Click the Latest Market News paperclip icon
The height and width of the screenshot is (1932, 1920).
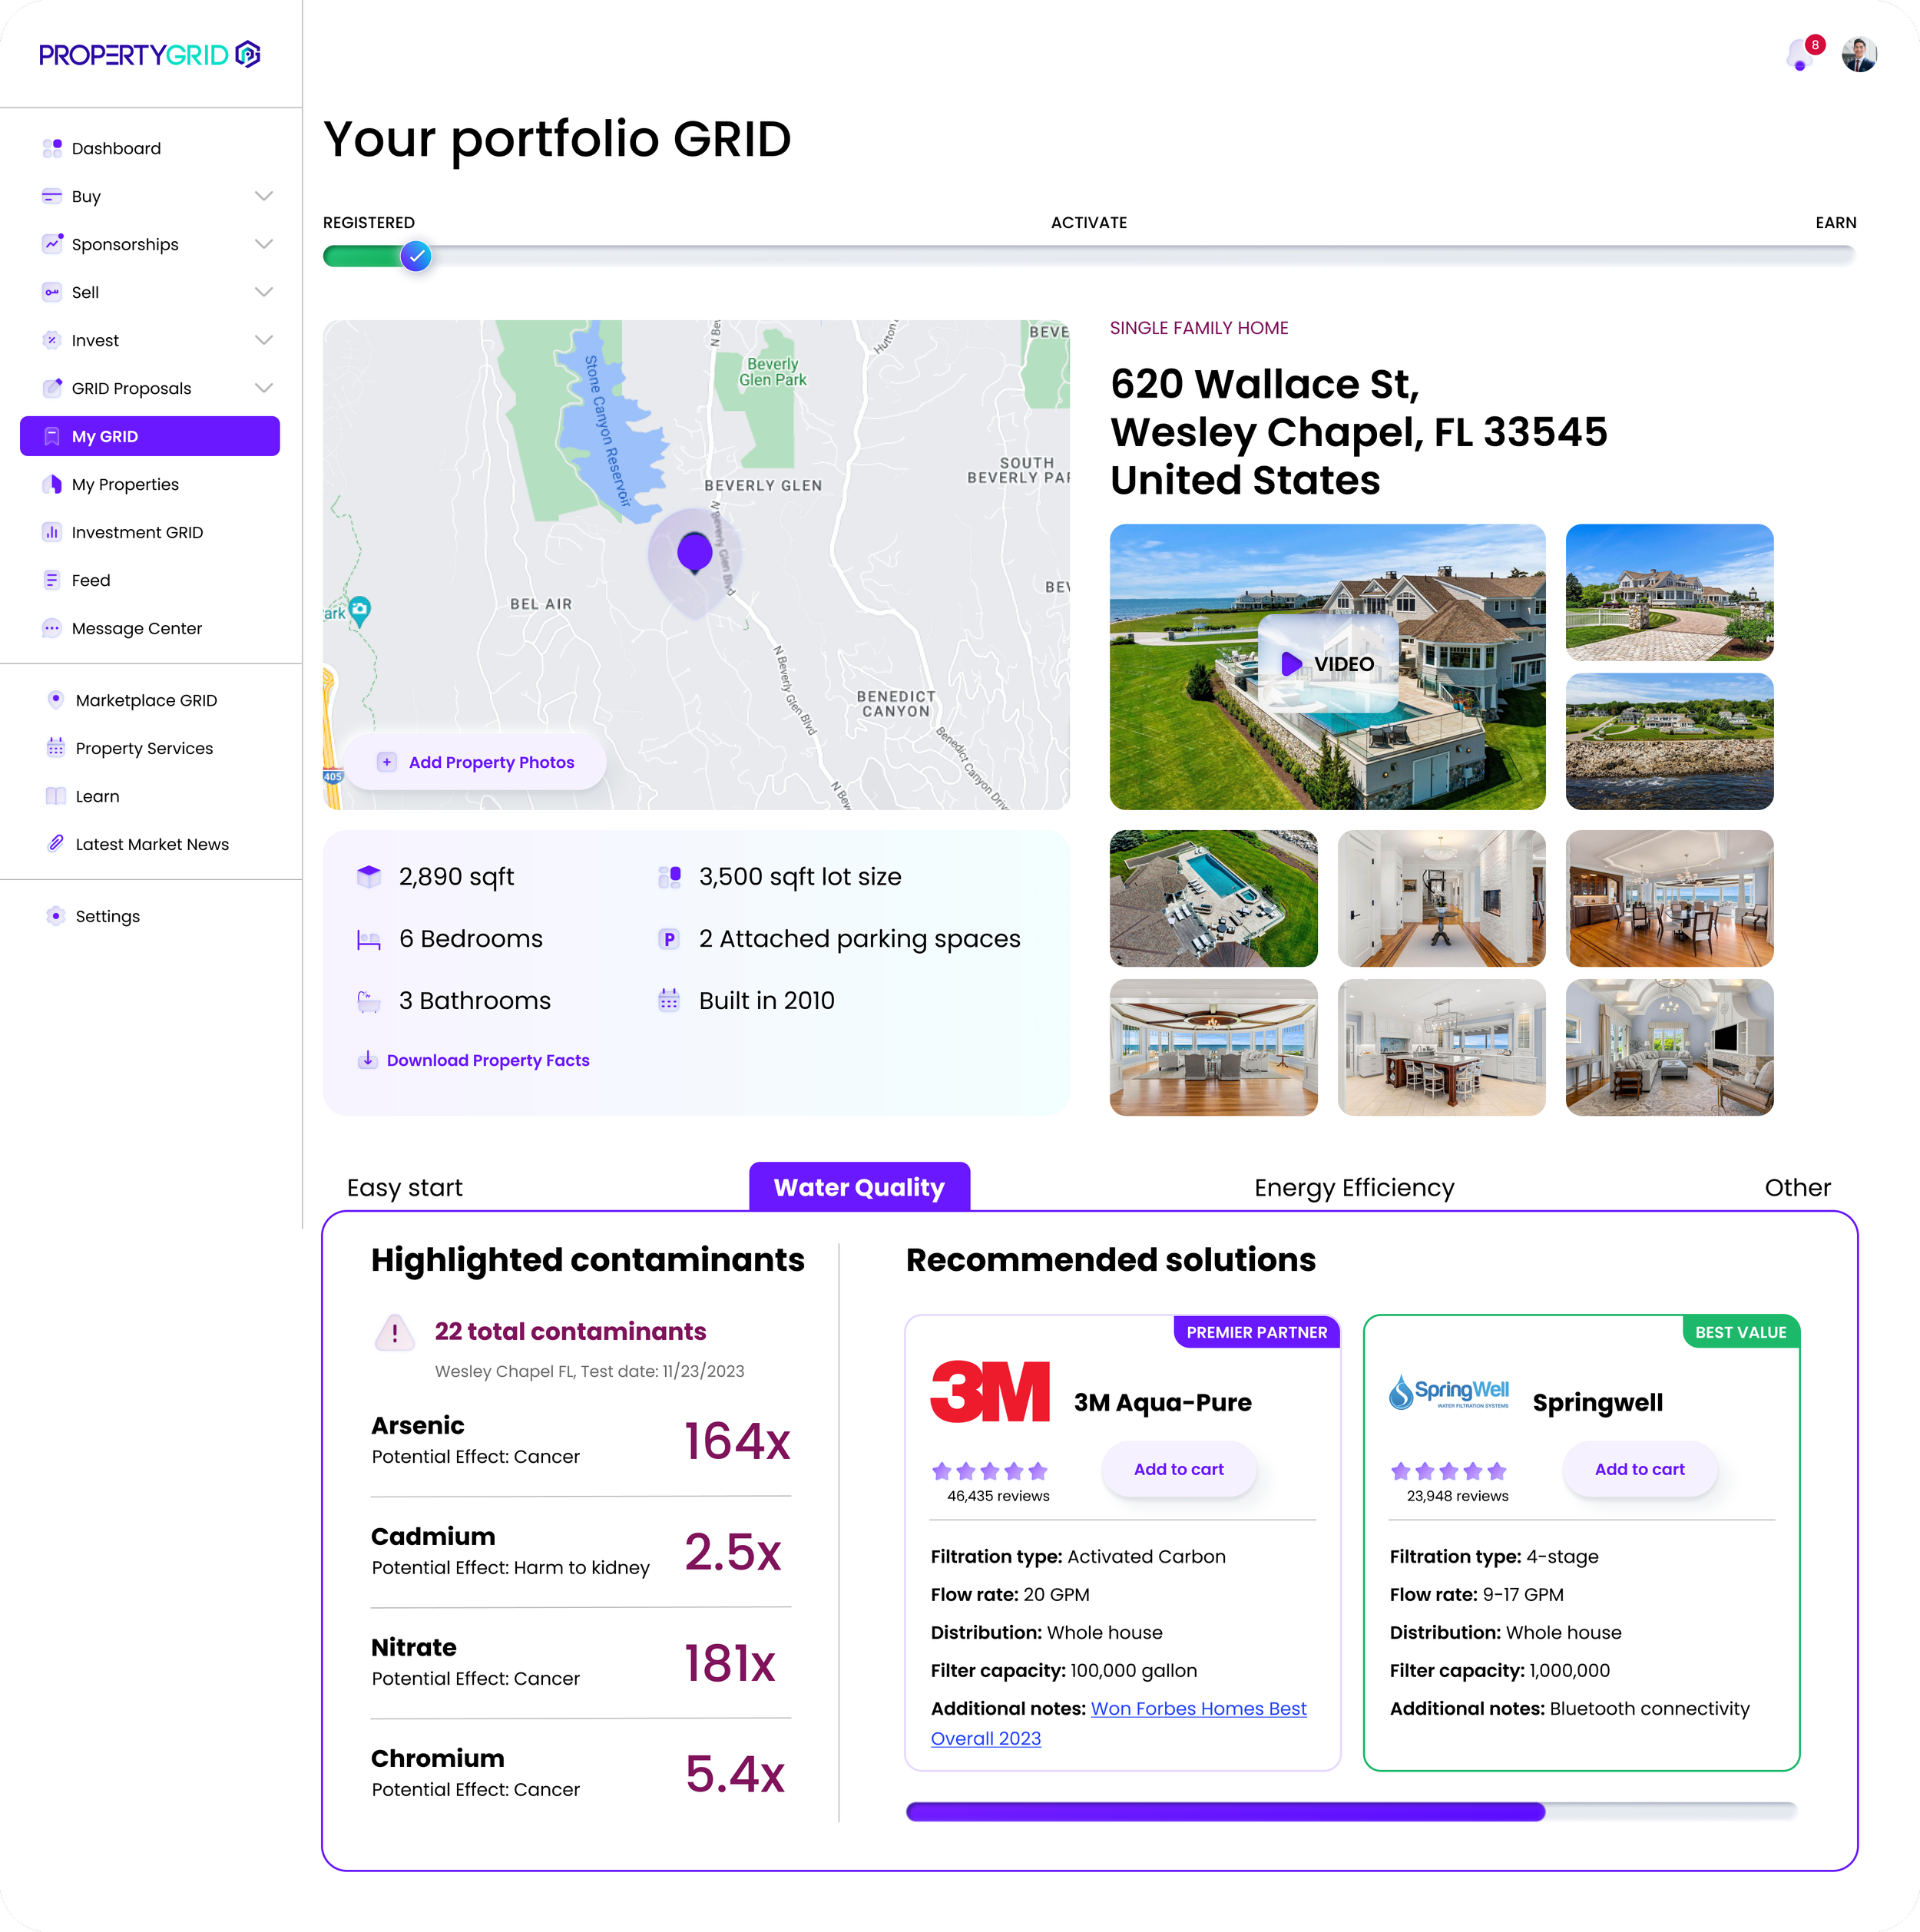[56, 844]
